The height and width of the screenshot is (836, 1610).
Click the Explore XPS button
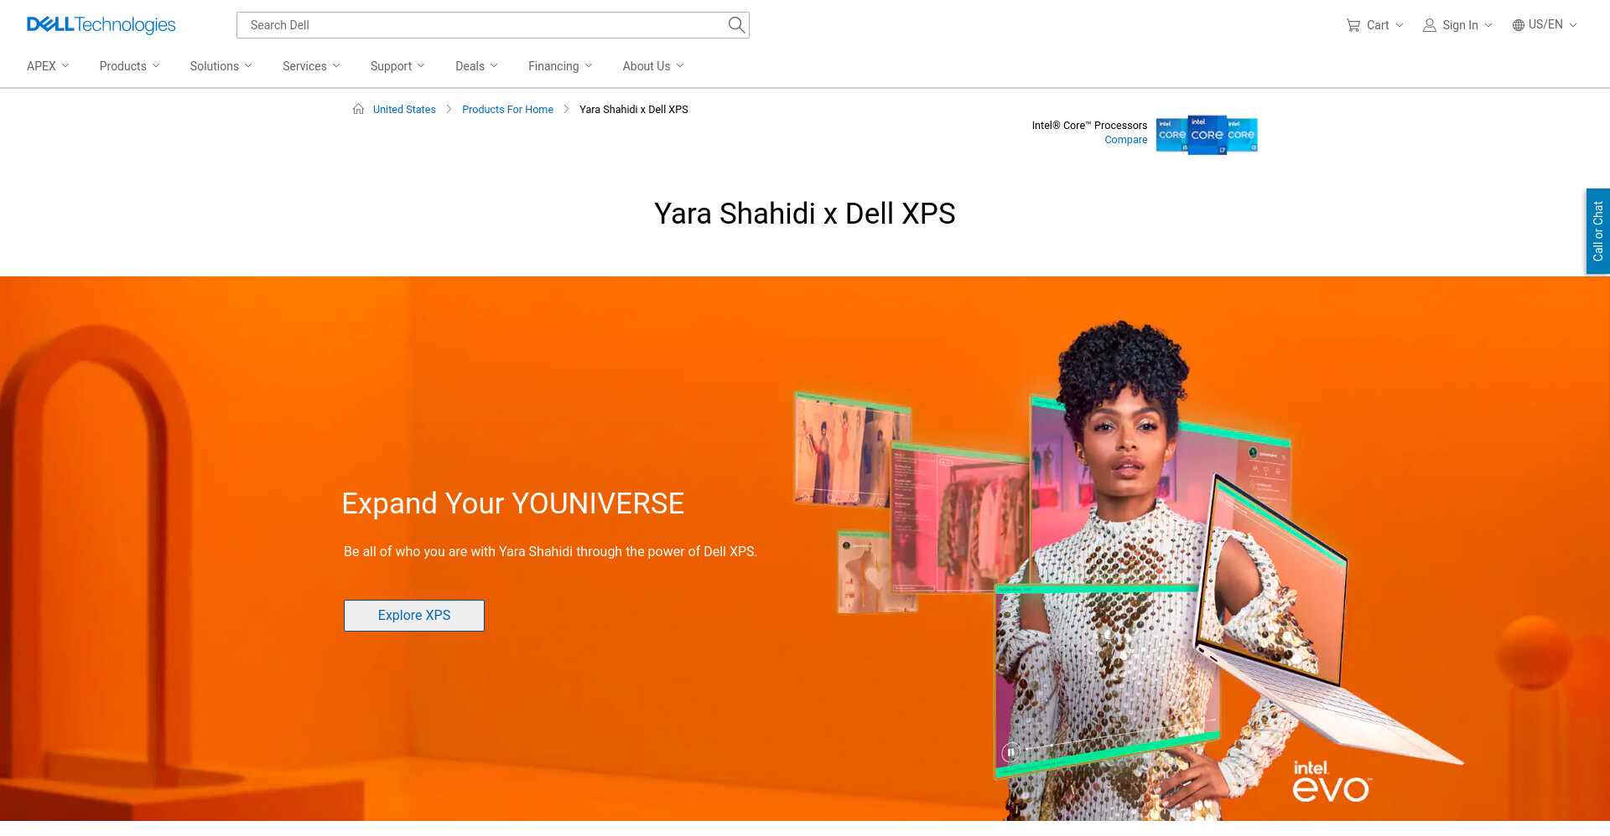(x=414, y=616)
